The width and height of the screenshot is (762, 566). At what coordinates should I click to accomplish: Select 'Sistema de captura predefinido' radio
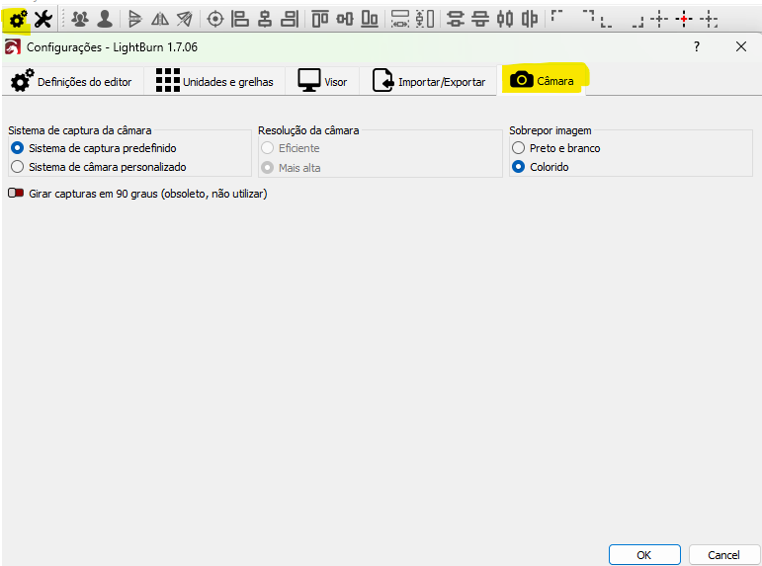coord(17,147)
